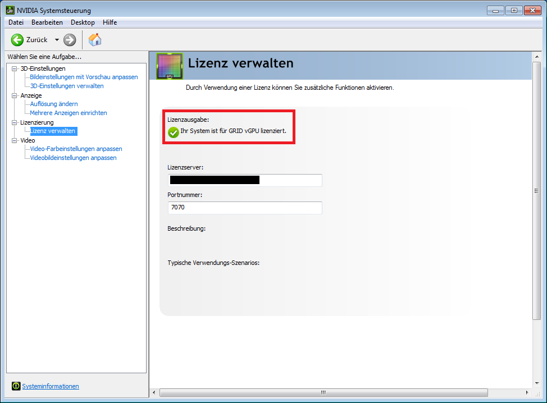The height and width of the screenshot is (403, 547).
Task: Click the Portnummer input field
Action: tap(245, 208)
